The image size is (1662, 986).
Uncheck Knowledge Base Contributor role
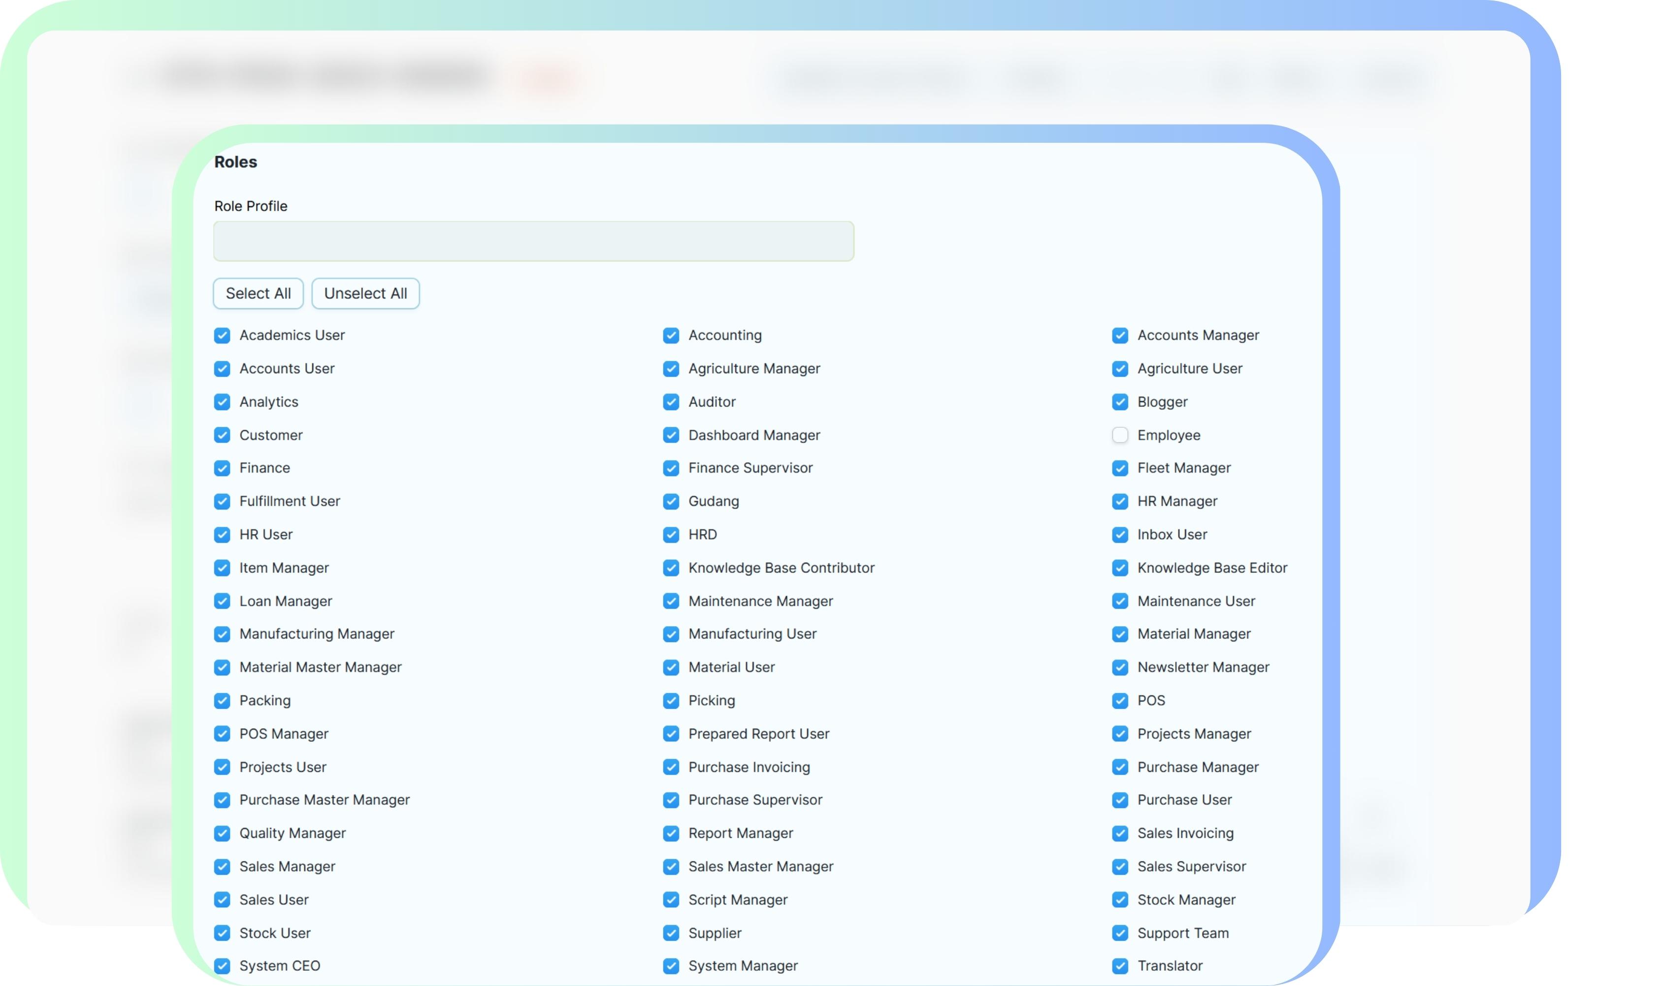click(x=671, y=568)
